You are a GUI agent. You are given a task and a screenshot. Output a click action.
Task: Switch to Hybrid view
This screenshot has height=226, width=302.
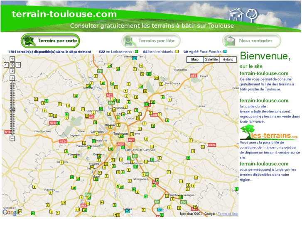coord(228,59)
